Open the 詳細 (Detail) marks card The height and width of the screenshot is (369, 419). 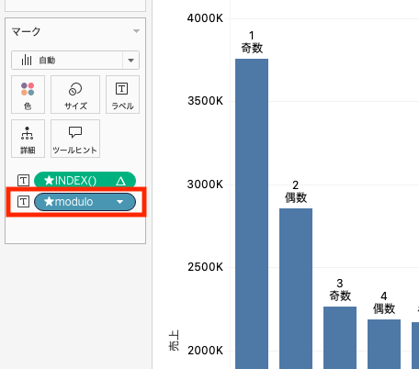pos(28,139)
